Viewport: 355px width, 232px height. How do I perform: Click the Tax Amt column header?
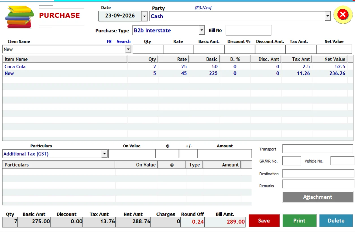pos(296,59)
